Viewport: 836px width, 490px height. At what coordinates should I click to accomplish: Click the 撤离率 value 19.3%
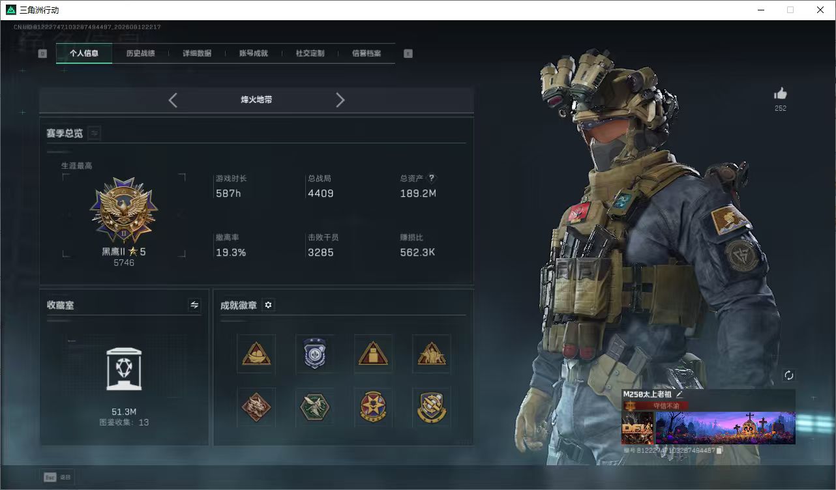coord(231,252)
